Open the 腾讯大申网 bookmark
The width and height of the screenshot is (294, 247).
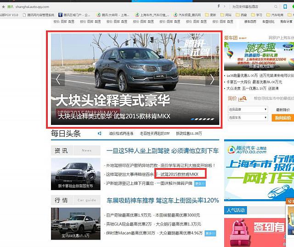(x=113, y=15)
